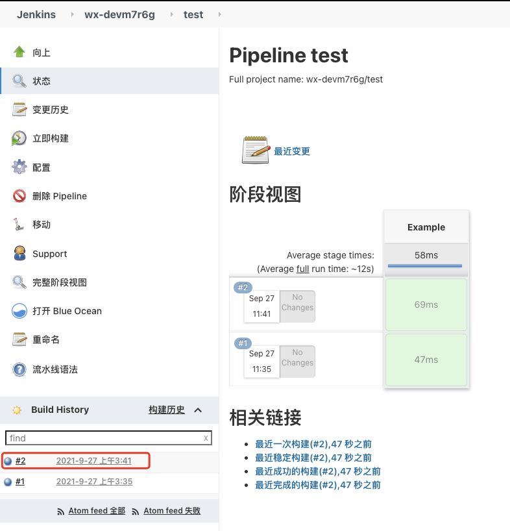Click the blue status ball next to build #2

tap(8, 461)
